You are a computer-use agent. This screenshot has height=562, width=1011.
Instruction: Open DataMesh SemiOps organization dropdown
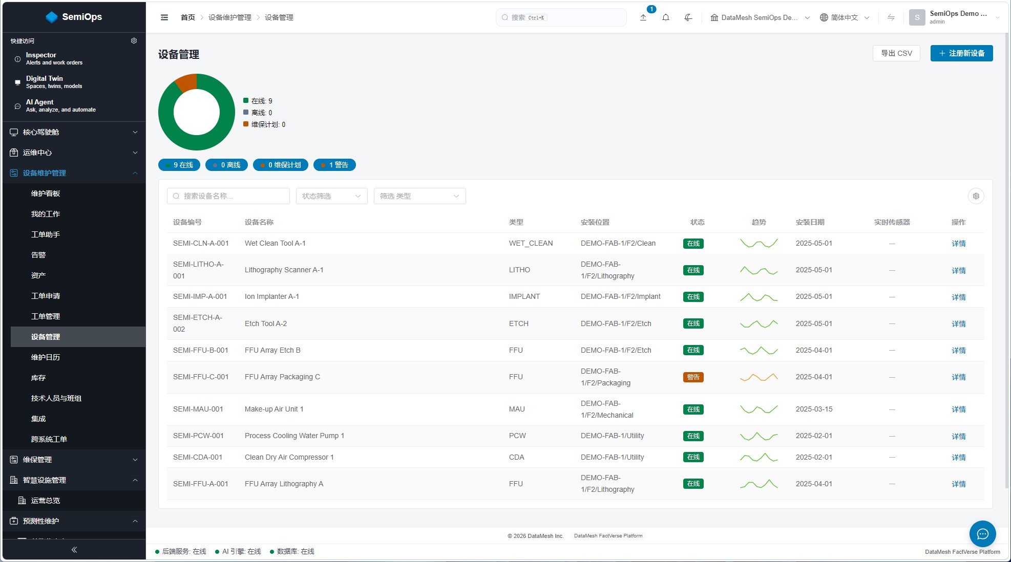[x=760, y=17]
